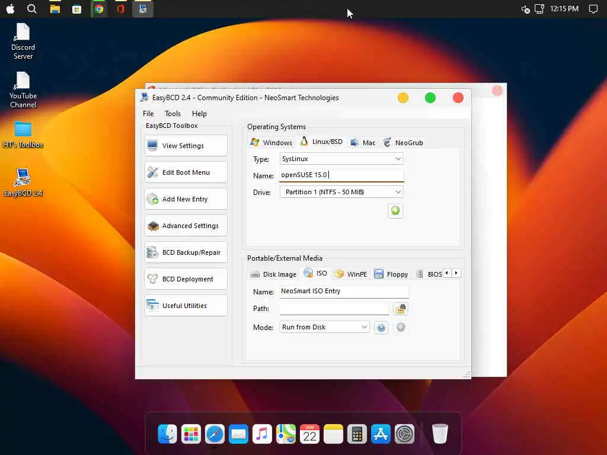Click the network tray icon
The height and width of the screenshot is (455, 607).
click(539, 8)
